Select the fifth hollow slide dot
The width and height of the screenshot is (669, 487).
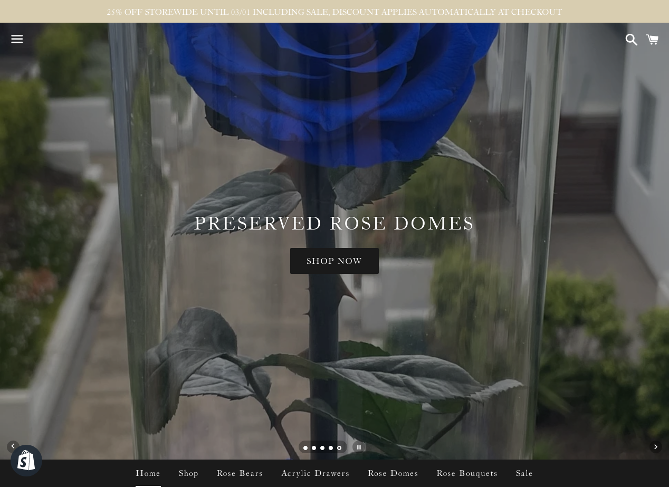(x=339, y=448)
